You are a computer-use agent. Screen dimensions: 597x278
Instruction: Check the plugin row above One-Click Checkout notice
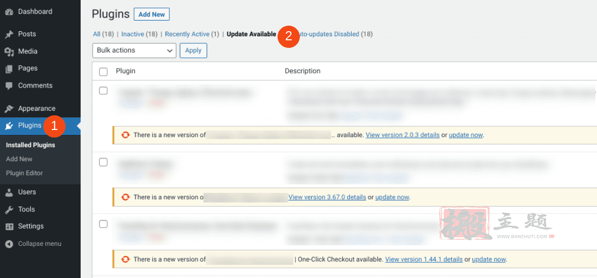[x=103, y=224]
